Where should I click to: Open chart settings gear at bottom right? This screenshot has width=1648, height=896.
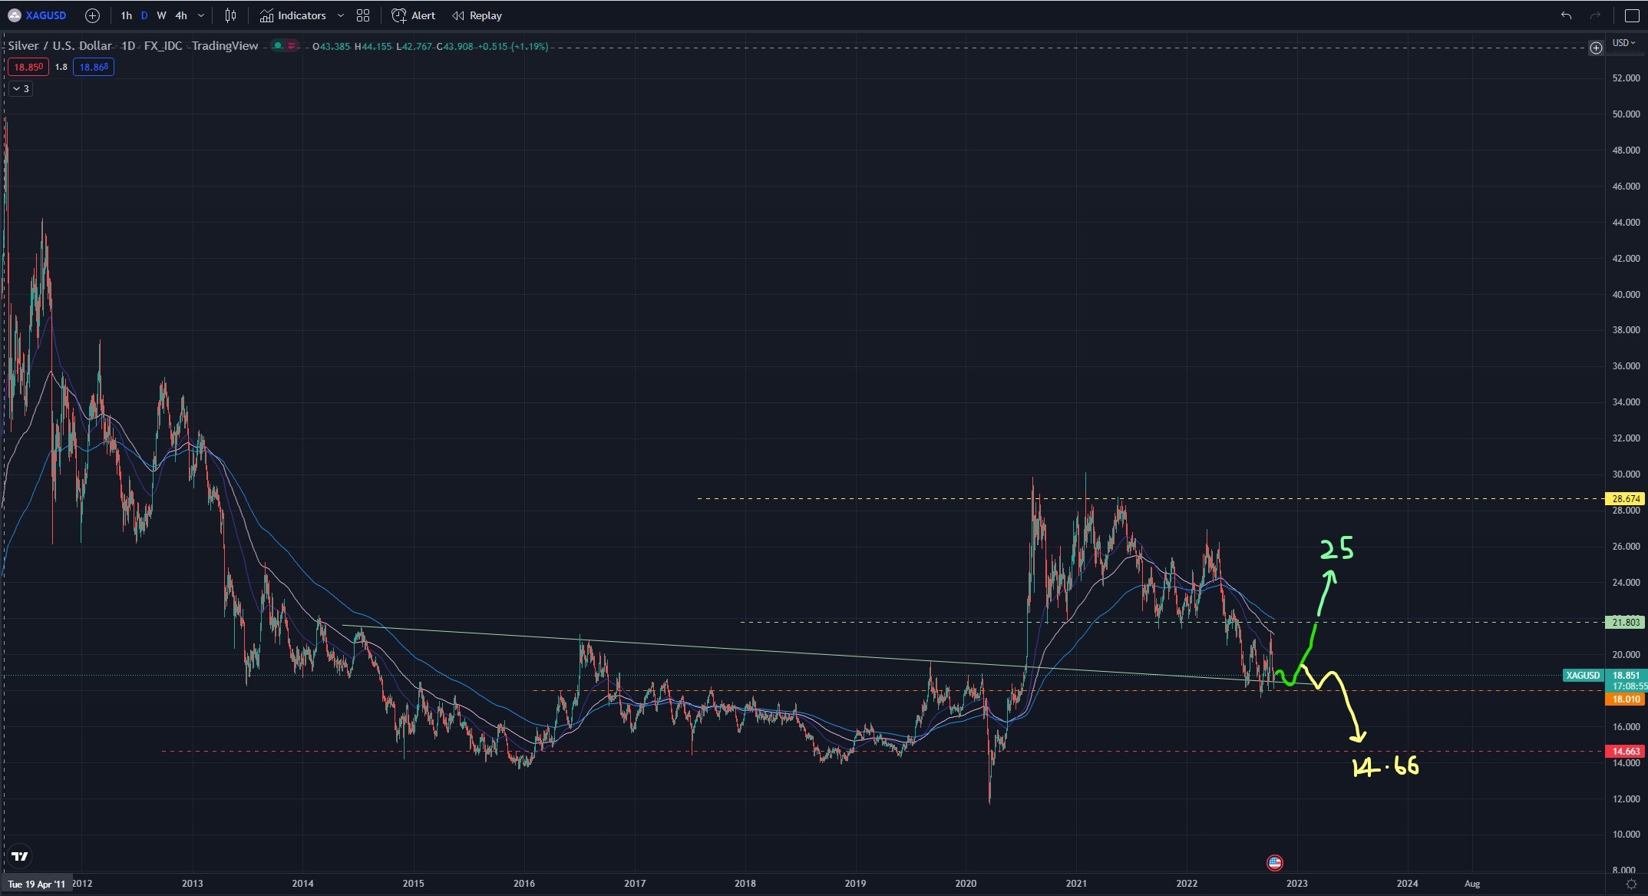(x=1631, y=884)
